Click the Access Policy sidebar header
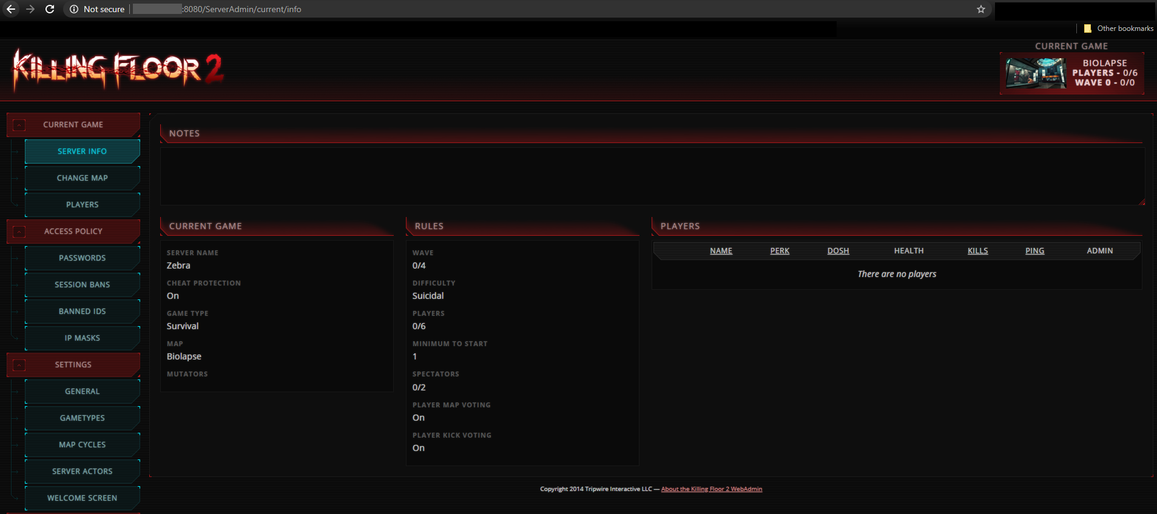The image size is (1157, 514). click(73, 232)
